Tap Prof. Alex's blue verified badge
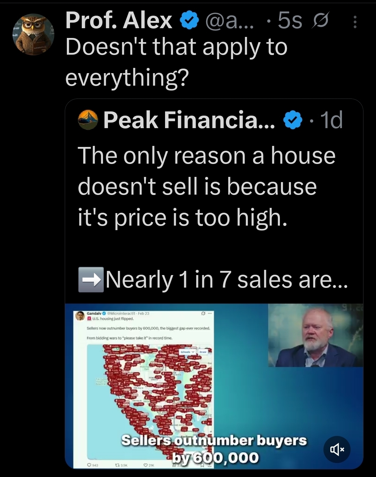 pyautogui.click(x=189, y=21)
